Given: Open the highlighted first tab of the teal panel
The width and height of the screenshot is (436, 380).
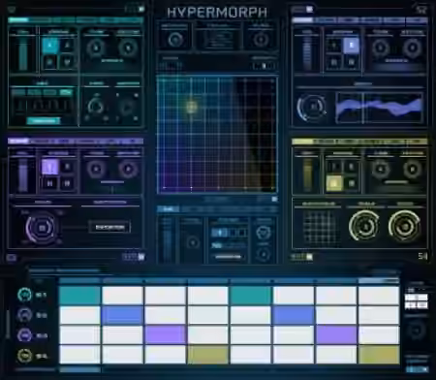Looking at the screenshot, I should 18,20.
